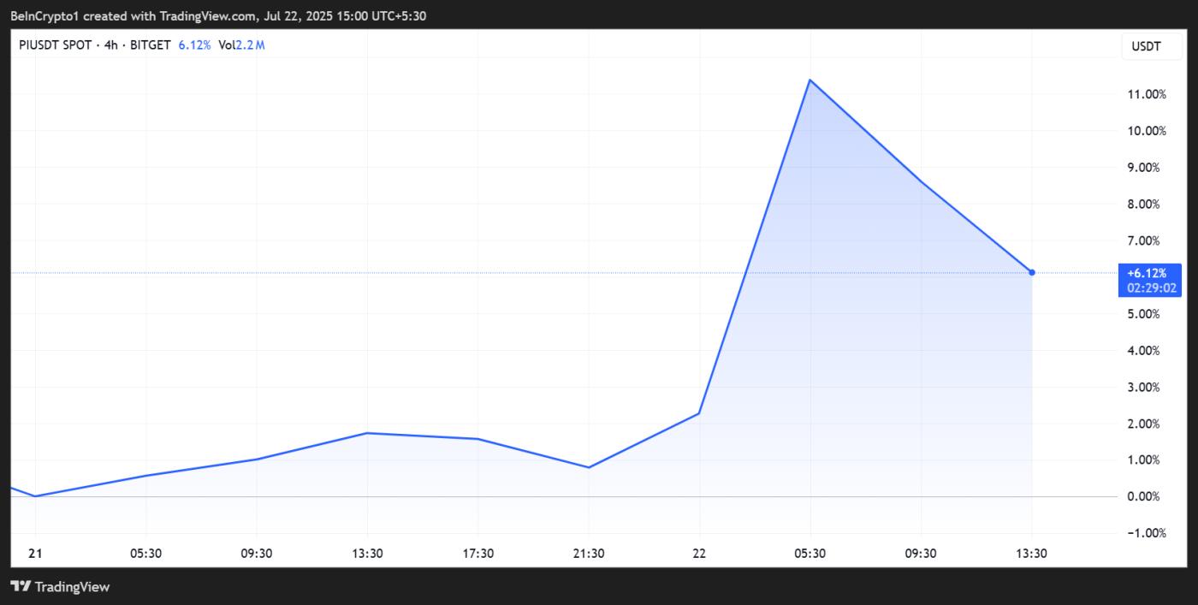Click the 4.00% axis label

(x=1145, y=351)
